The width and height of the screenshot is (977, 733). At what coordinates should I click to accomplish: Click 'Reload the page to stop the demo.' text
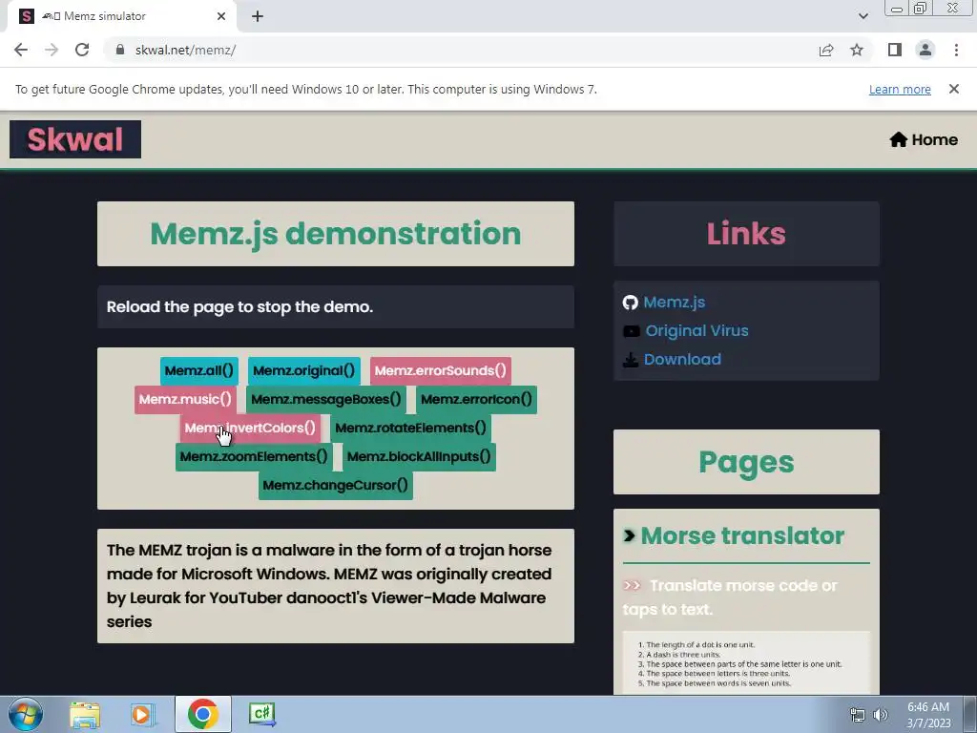point(239,306)
